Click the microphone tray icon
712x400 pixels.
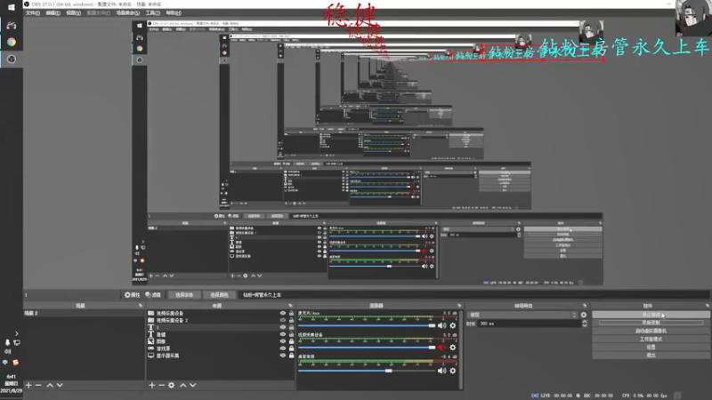(x=7, y=343)
